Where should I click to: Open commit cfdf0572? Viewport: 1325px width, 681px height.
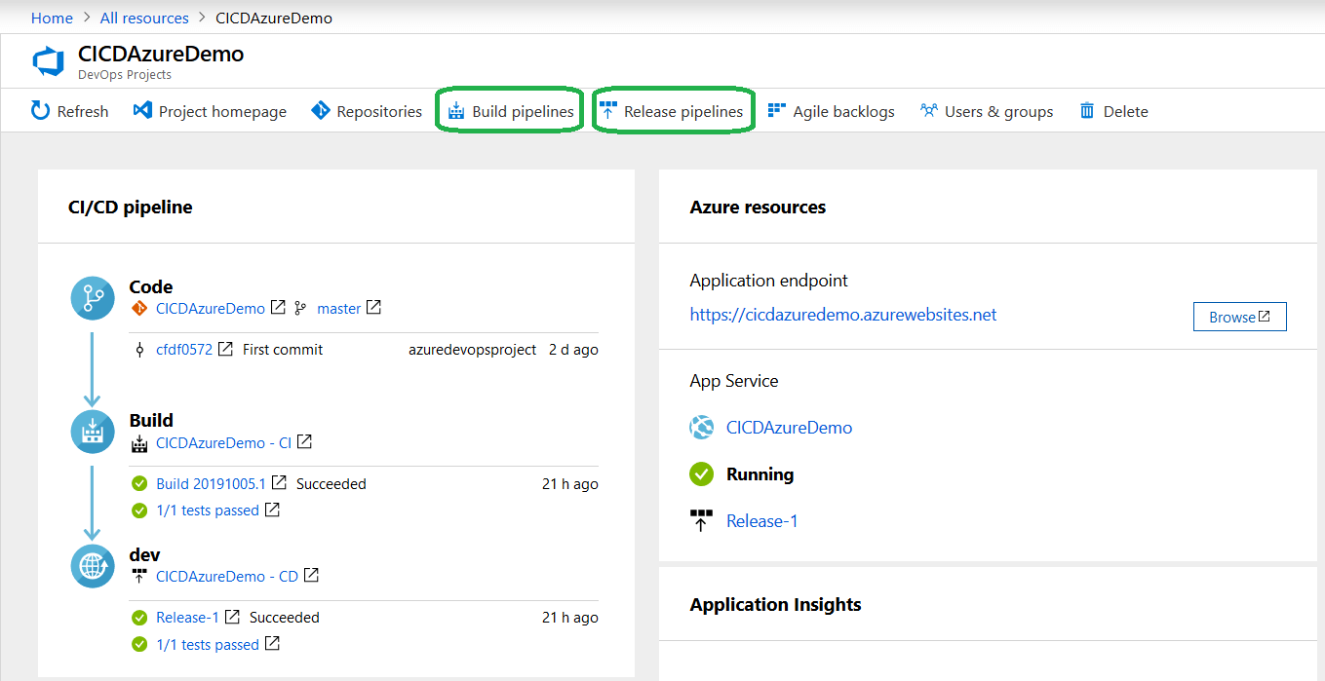[184, 349]
